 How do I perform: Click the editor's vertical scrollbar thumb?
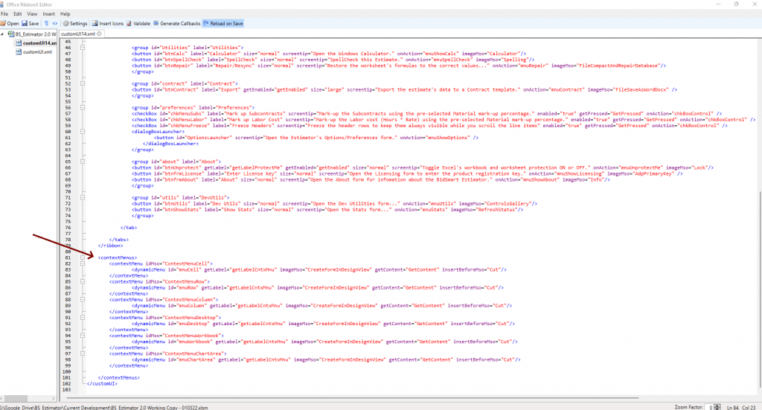[759, 289]
